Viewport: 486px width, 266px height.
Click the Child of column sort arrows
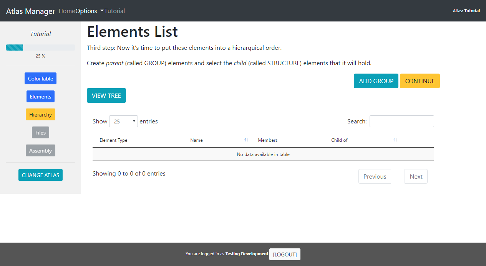395,140
